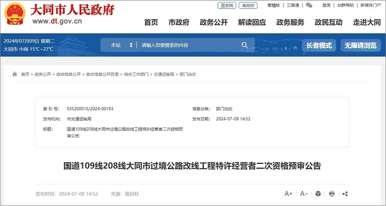Toggle 无障碍浏览 accessibility browsing

point(360,45)
